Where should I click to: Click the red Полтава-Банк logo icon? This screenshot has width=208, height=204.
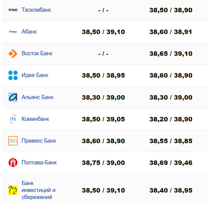(13, 162)
